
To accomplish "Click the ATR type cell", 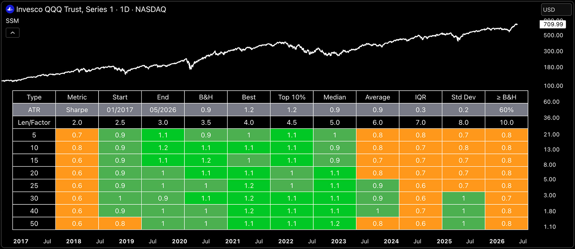I will [34, 110].
